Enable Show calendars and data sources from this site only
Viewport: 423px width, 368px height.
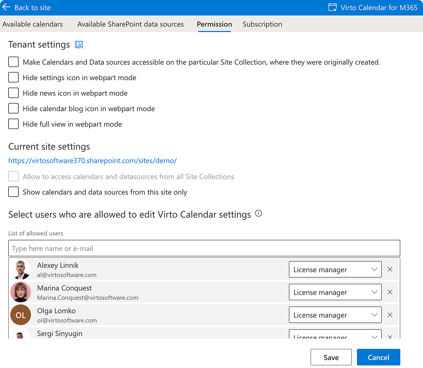(13, 192)
